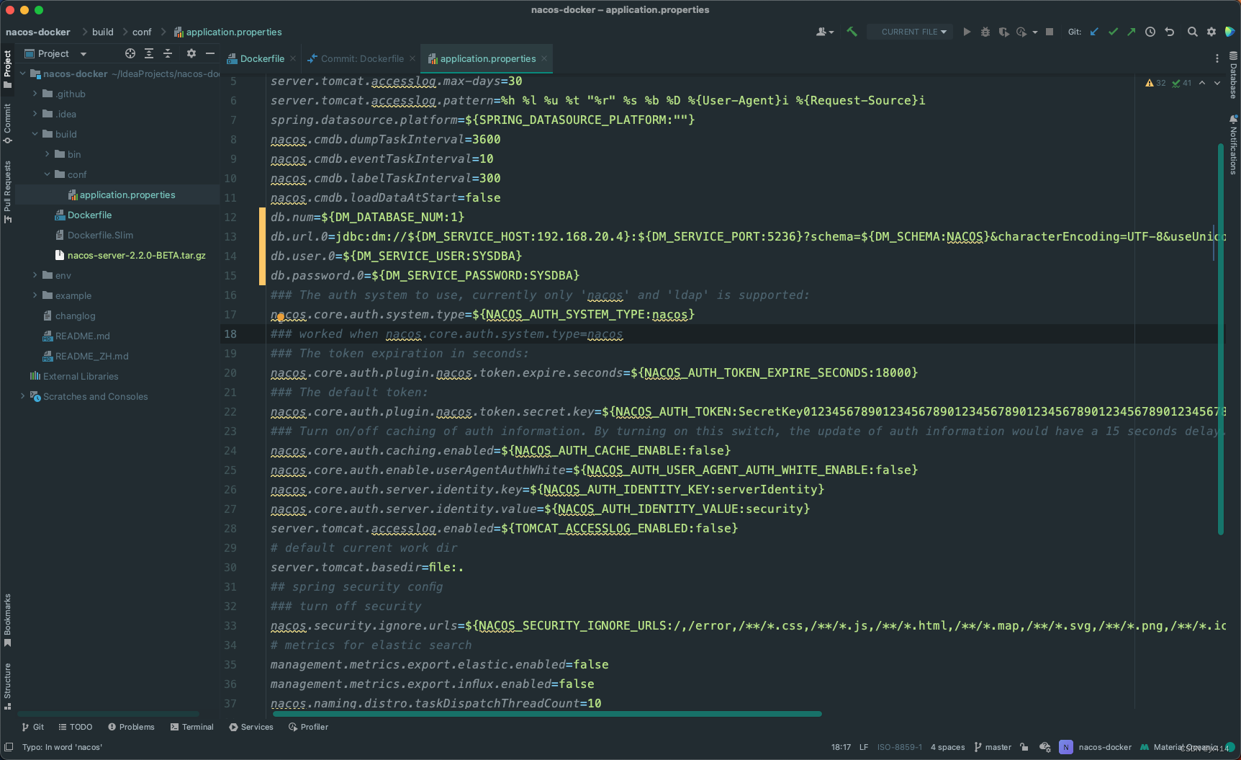Rollback changes with the undo arrow icon
1241x760 pixels.
click(x=1170, y=32)
